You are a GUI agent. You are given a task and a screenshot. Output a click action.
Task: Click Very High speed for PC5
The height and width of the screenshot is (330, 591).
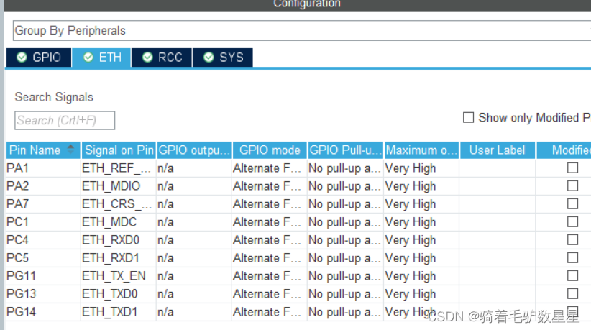[x=421, y=258]
